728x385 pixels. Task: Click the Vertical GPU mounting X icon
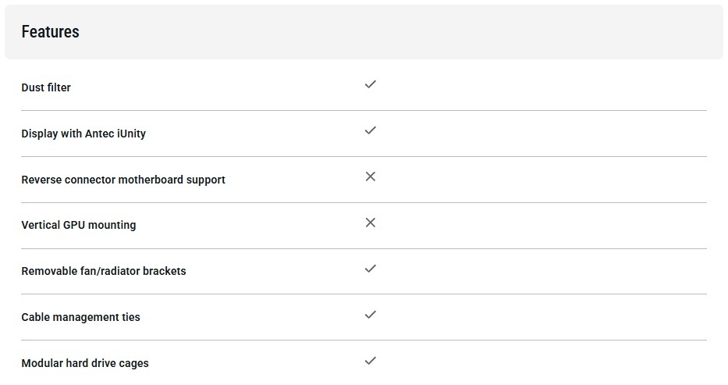[x=371, y=223]
